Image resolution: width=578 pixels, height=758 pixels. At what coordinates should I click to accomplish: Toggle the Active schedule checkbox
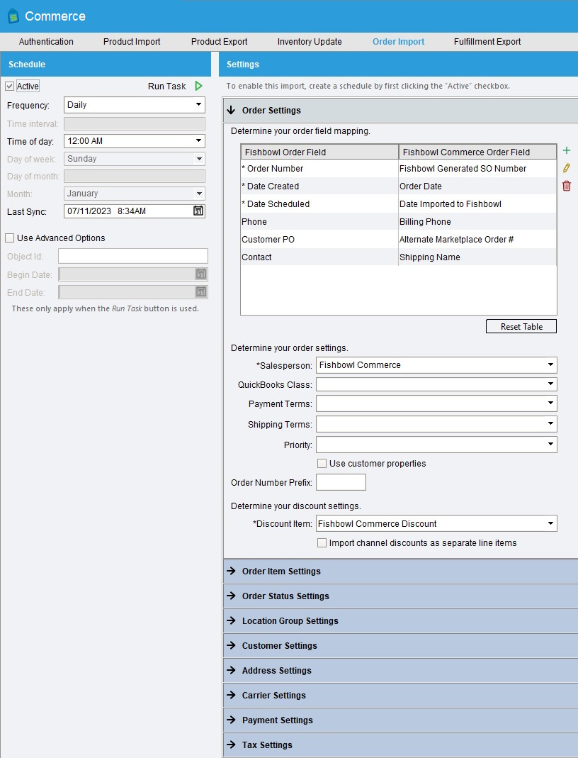[9, 87]
